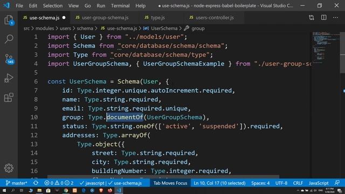345x194 pixels.
Task: Open the JavaScript language mode selector
Action: pos(319,183)
